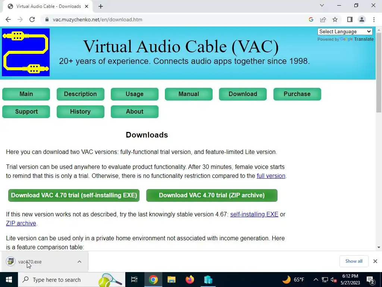The image size is (382, 287).
Task: Open Chrome three-dot menu
Action: tap(374, 19)
